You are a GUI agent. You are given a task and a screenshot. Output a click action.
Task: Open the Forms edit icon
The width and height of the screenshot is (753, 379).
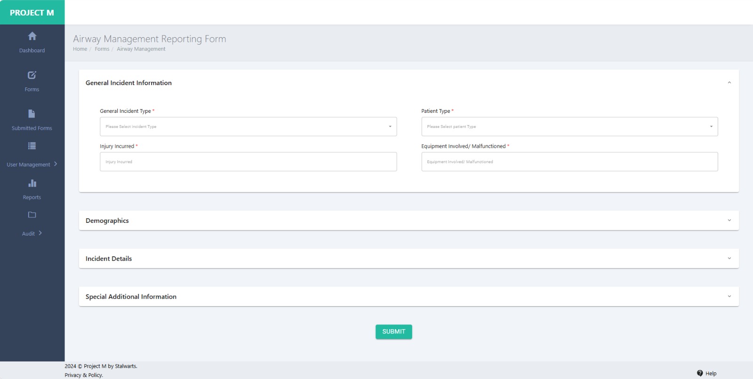click(x=32, y=75)
